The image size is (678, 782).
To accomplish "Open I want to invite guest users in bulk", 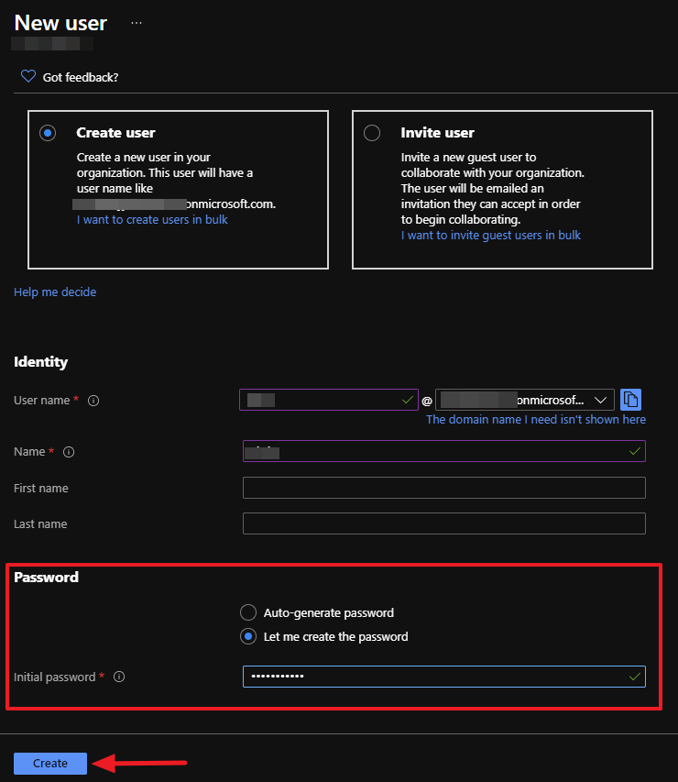I will coord(490,236).
